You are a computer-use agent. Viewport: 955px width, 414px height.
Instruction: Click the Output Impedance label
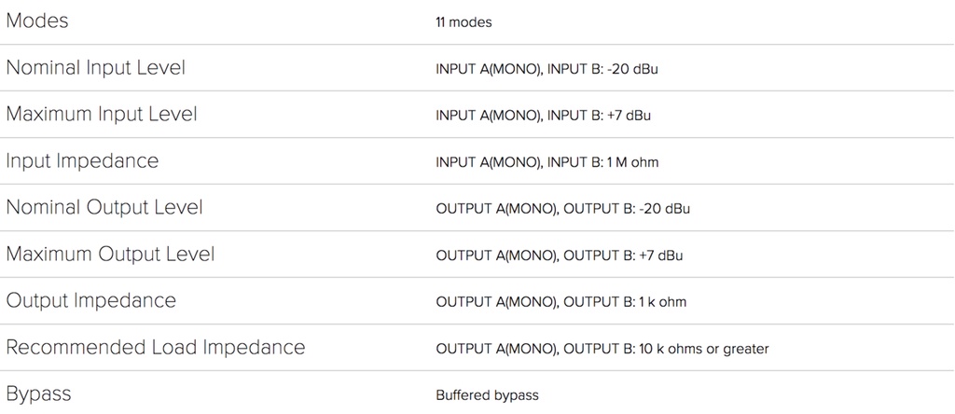[90, 300]
